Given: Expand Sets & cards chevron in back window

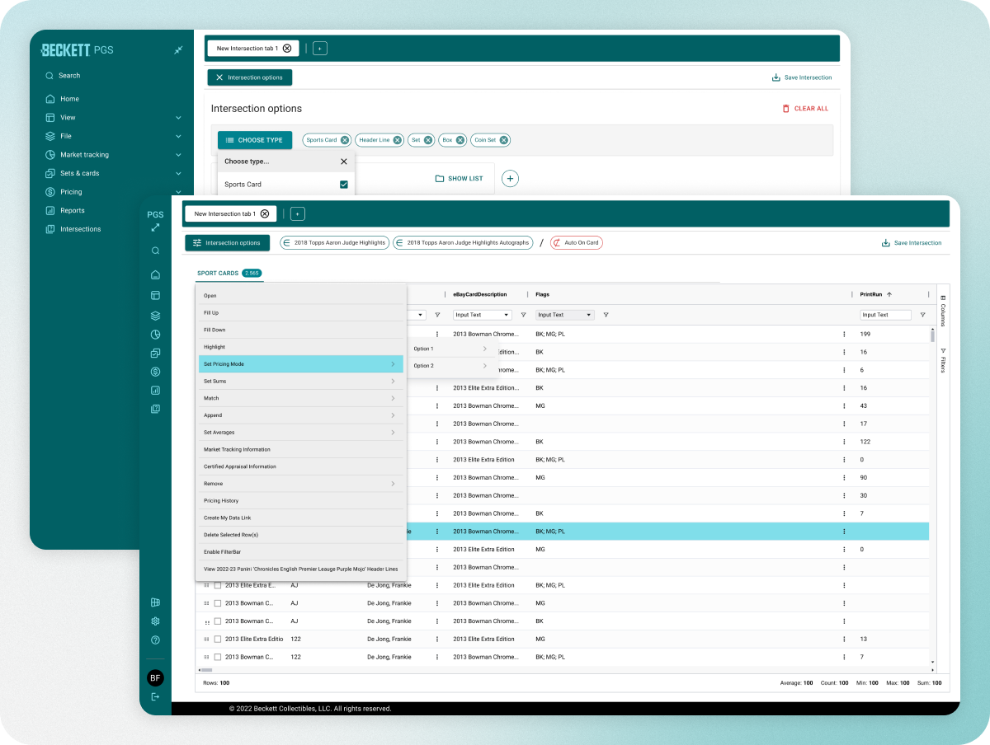Looking at the screenshot, I should click(x=178, y=173).
